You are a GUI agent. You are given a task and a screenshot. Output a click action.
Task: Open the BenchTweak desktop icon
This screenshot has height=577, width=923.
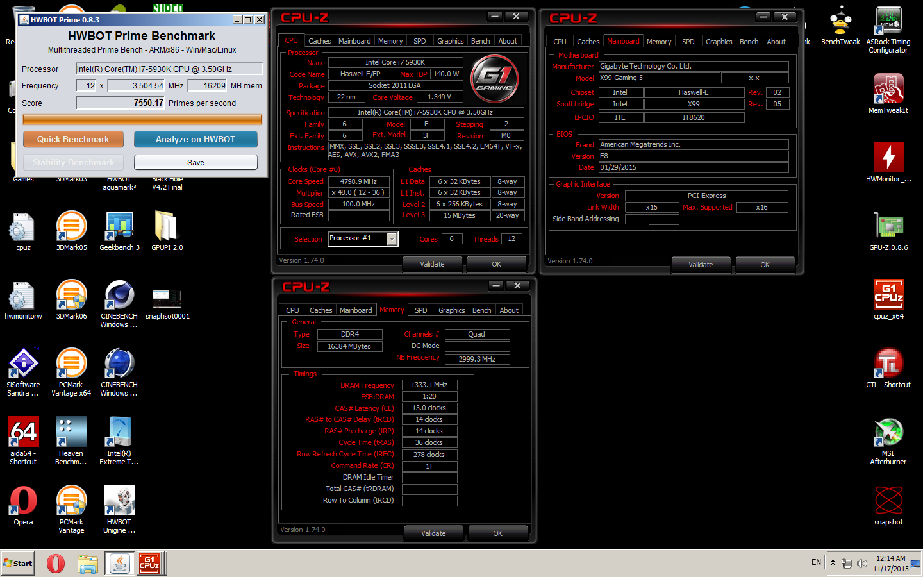click(x=840, y=26)
